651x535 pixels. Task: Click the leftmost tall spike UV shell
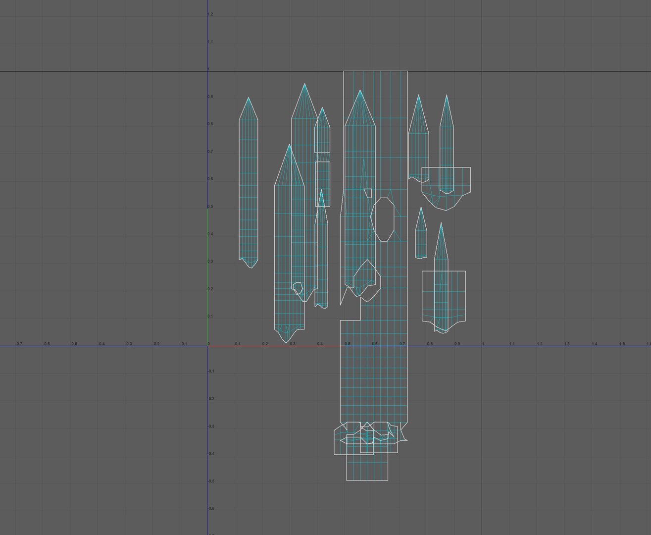pos(249,183)
